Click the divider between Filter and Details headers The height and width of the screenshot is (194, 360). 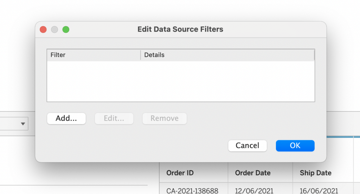point(141,55)
